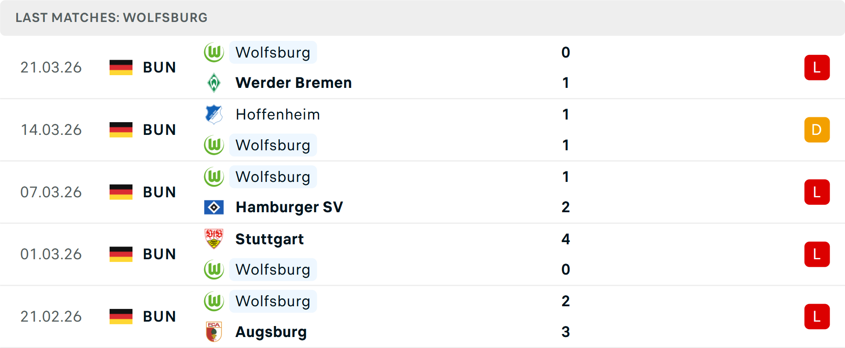Click the L badge for Werder Bremen match

click(817, 68)
